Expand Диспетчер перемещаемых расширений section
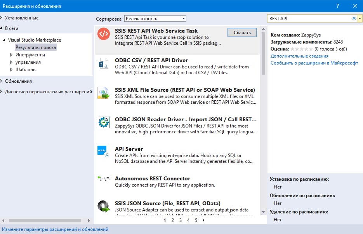This screenshot has height=234, width=363. [x=1, y=92]
